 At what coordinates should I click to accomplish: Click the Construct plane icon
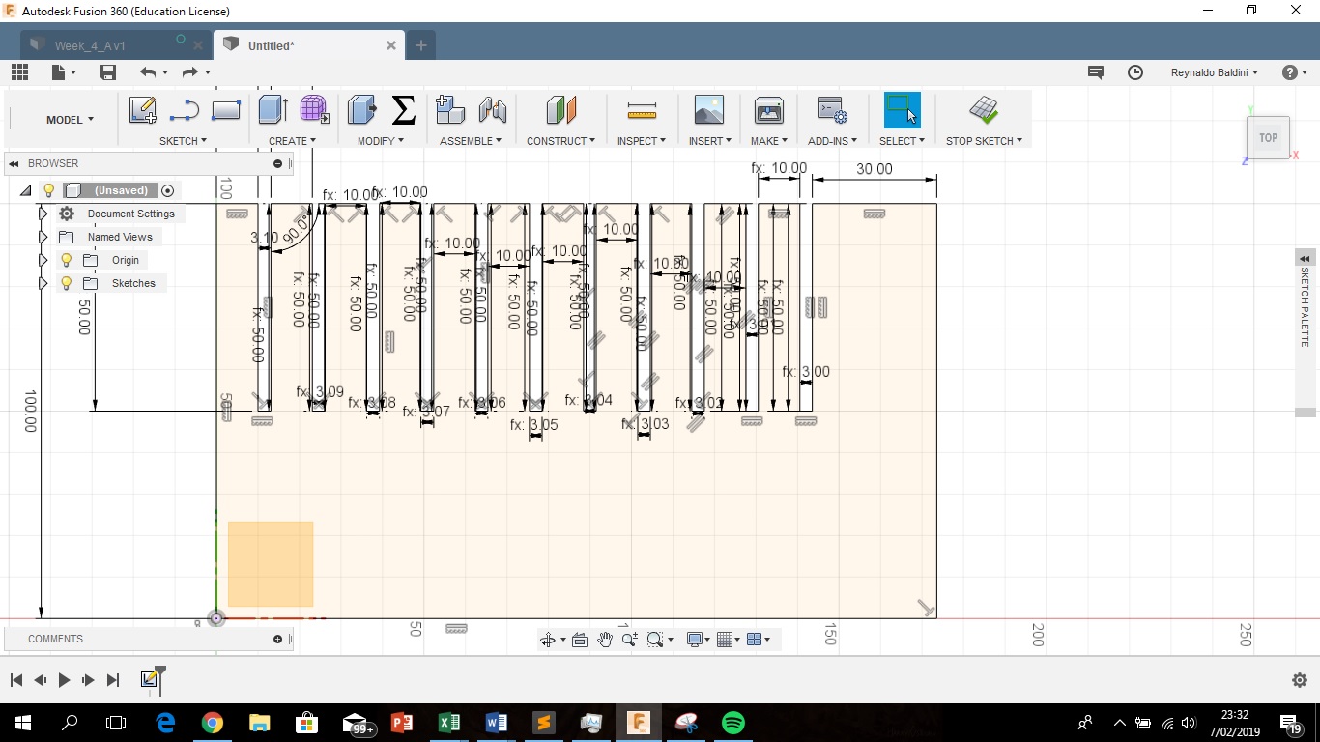(x=560, y=110)
